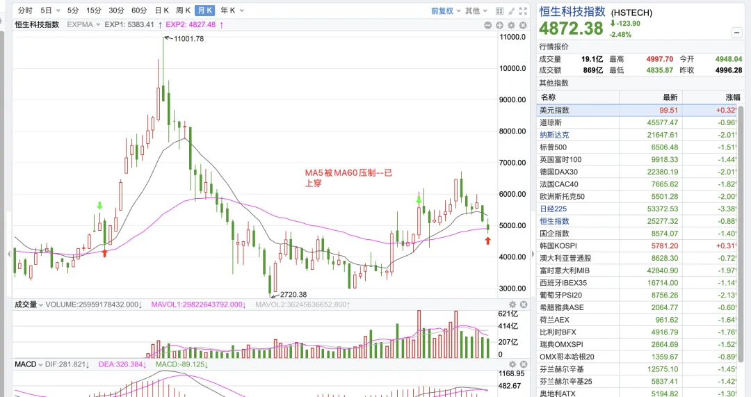Select the 澳大利亚普通股 row

[638, 258]
